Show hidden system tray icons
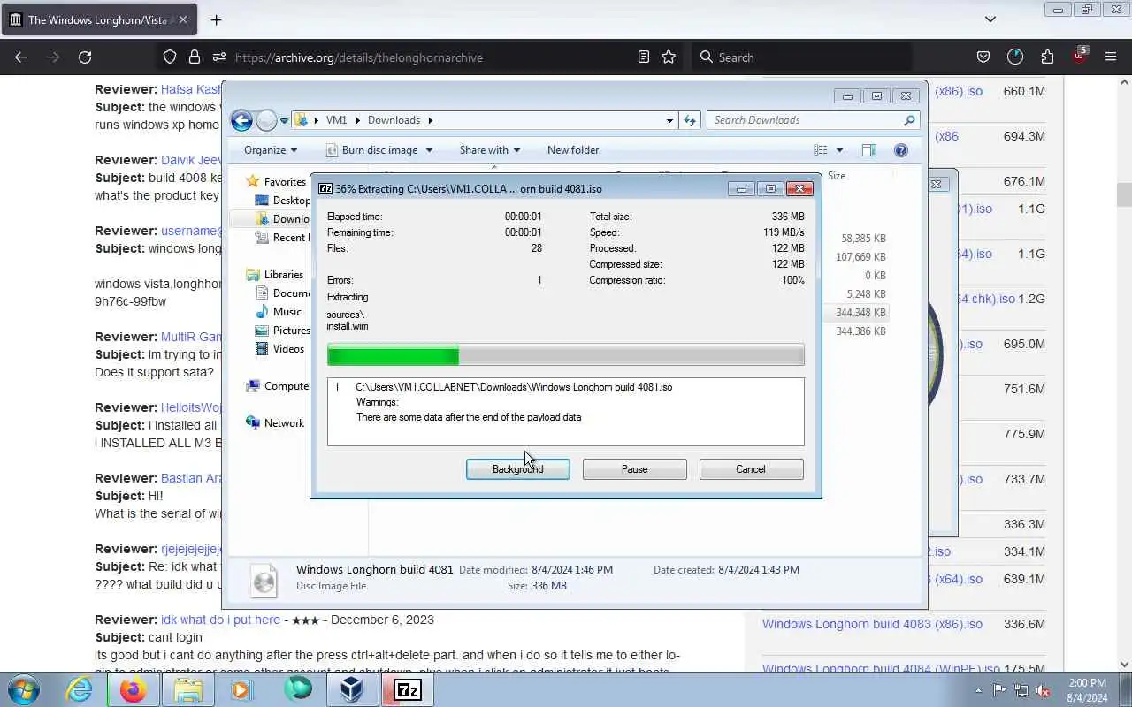 tap(978, 690)
